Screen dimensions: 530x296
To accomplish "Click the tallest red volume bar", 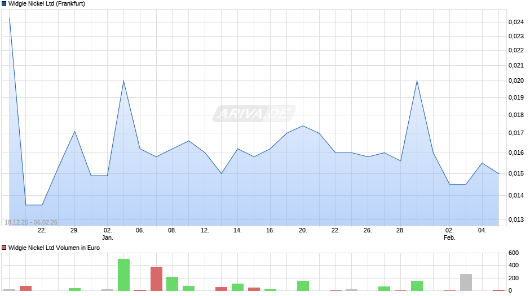I will (x=157, y=279).
